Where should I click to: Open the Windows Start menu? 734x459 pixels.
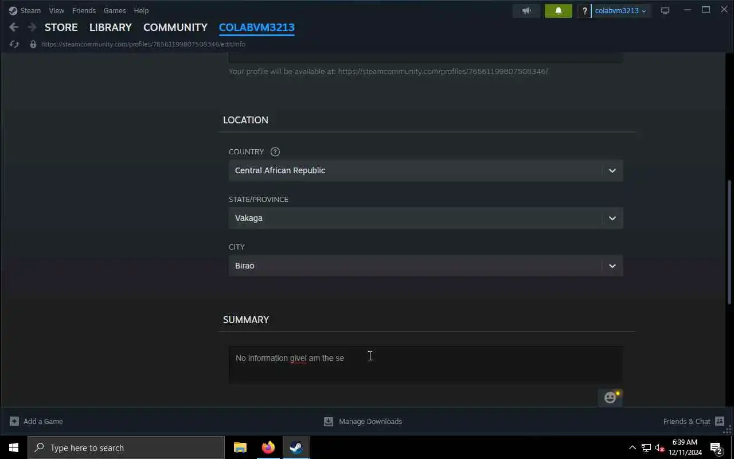click(x=14, y=448)
